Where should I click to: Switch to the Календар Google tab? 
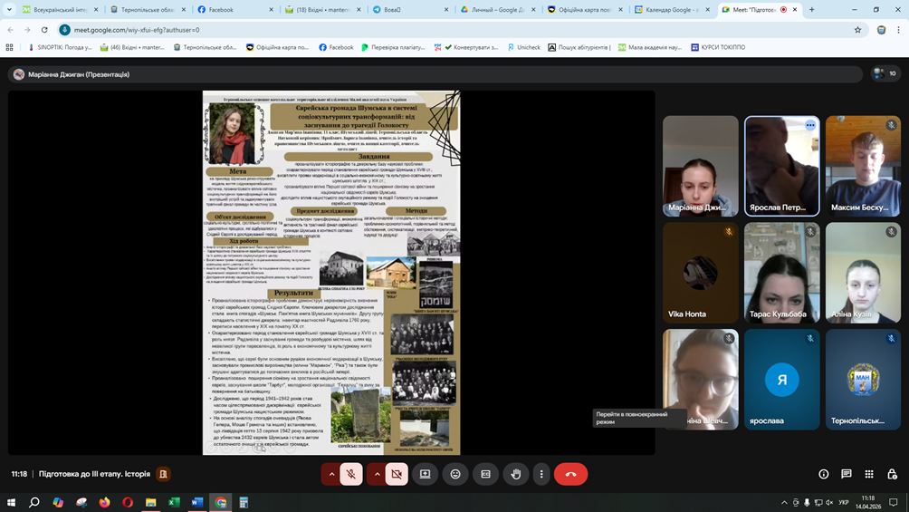673,9
